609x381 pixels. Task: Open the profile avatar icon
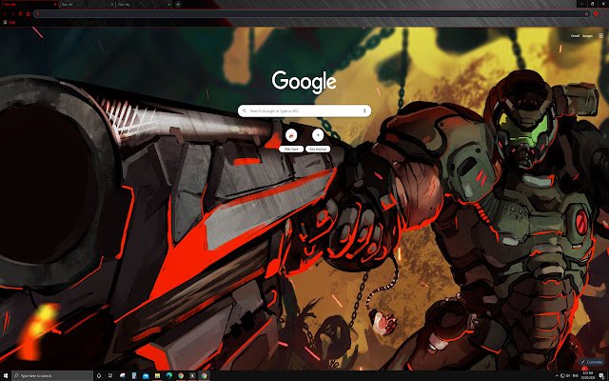tap(596, 13)
